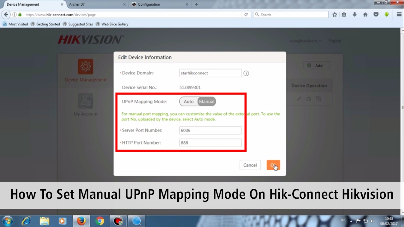Click the green download addon icon
The width and height of the screenshot is (404, 227).
[387, 15]
